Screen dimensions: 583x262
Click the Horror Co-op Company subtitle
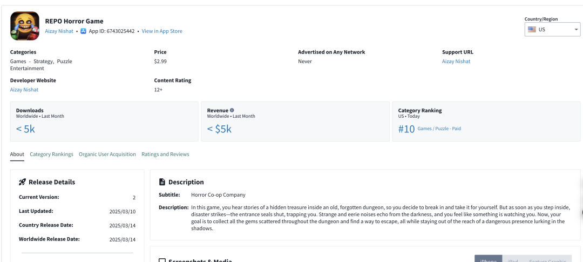click(x=218, y=194)
